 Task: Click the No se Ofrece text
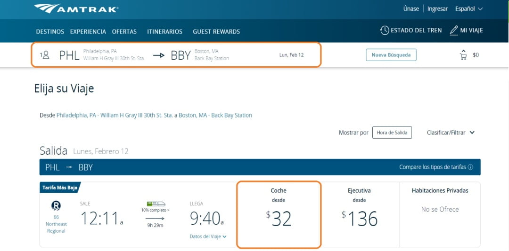coord(440,209)
